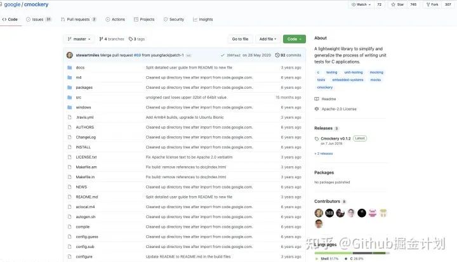Switch to the Security tab
Screen dimensions: 457x262
(x=174, y=20)
